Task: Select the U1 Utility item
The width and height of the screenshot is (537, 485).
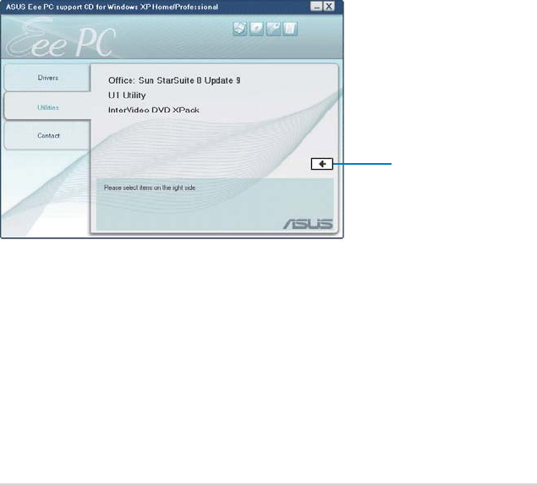Action: (x=127, y=95)
